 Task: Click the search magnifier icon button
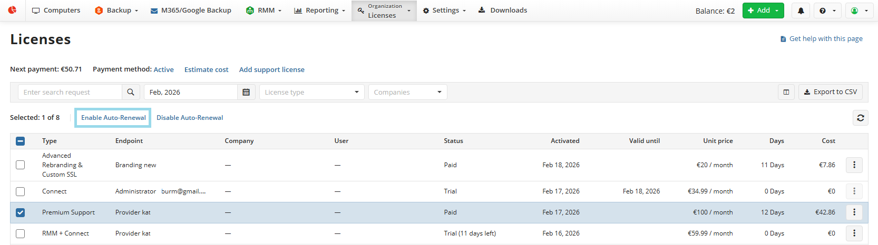131,92
